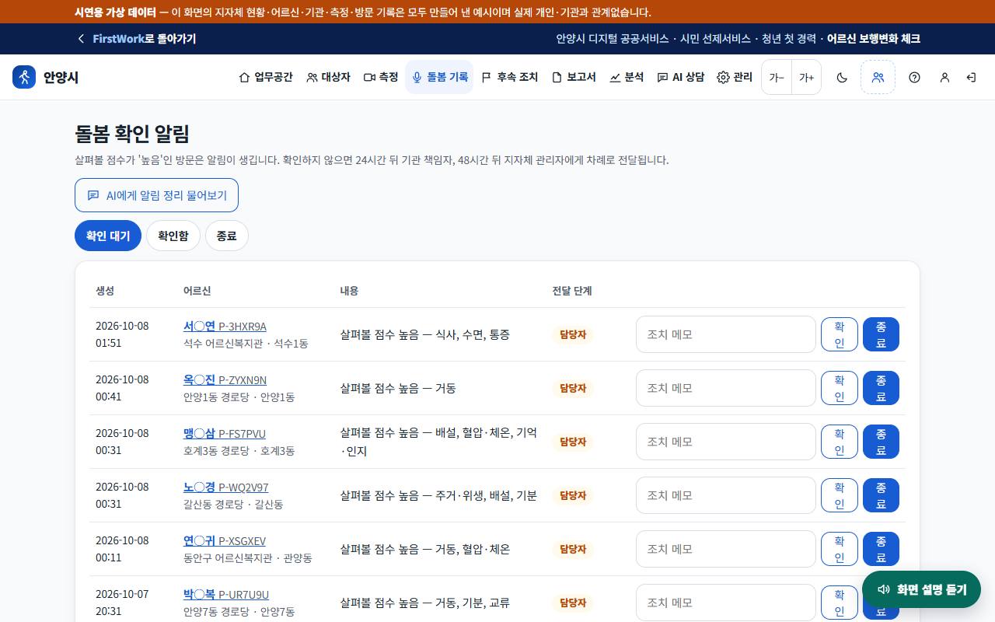Viewport: 995px width, 622px height.
Task: Click 종료 button in 연○귀 row
Action: point(881,549)
